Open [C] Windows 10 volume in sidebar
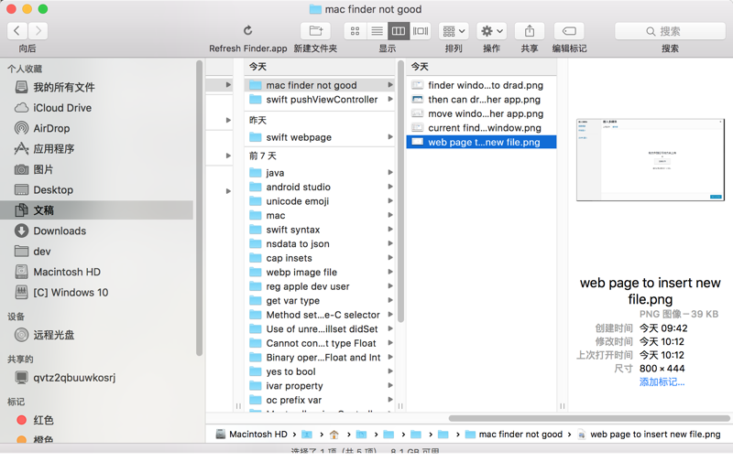 pyautogui.click(x=97, y=293)
